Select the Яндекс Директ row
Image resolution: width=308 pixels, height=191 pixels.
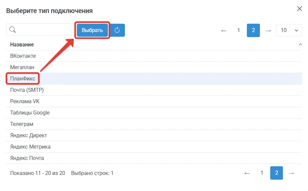tap(154, 136)
